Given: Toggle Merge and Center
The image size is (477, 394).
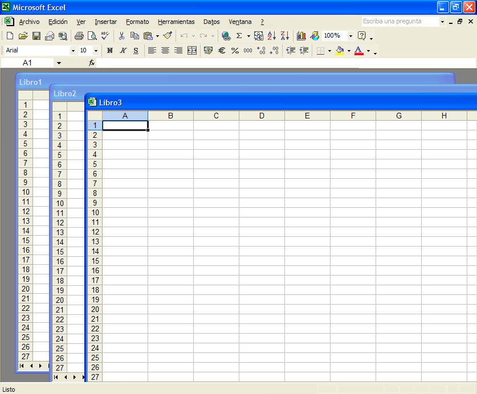Looking at the screenshot, I should 192,51.
